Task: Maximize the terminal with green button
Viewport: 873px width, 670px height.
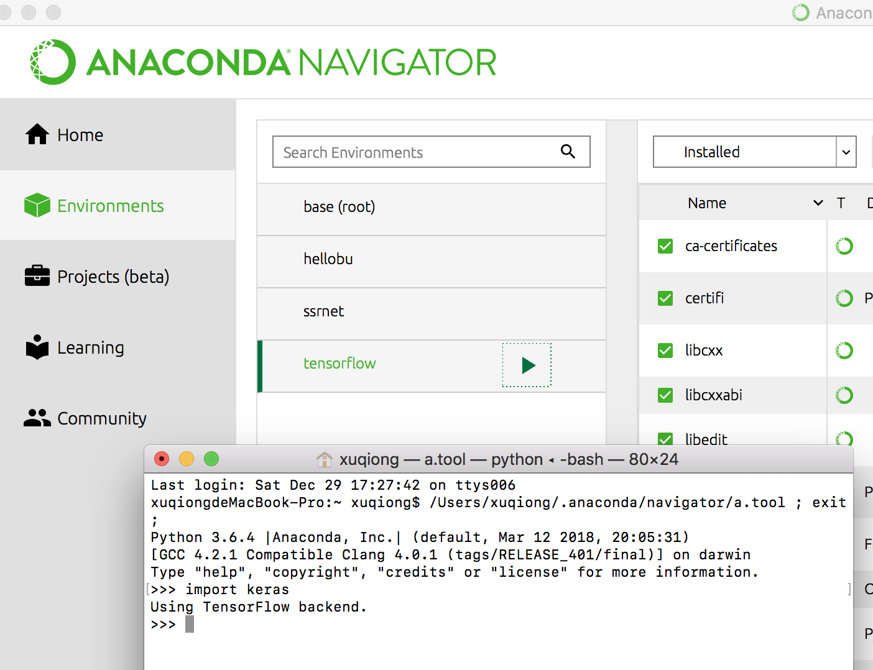Action: tap(211, 459)
